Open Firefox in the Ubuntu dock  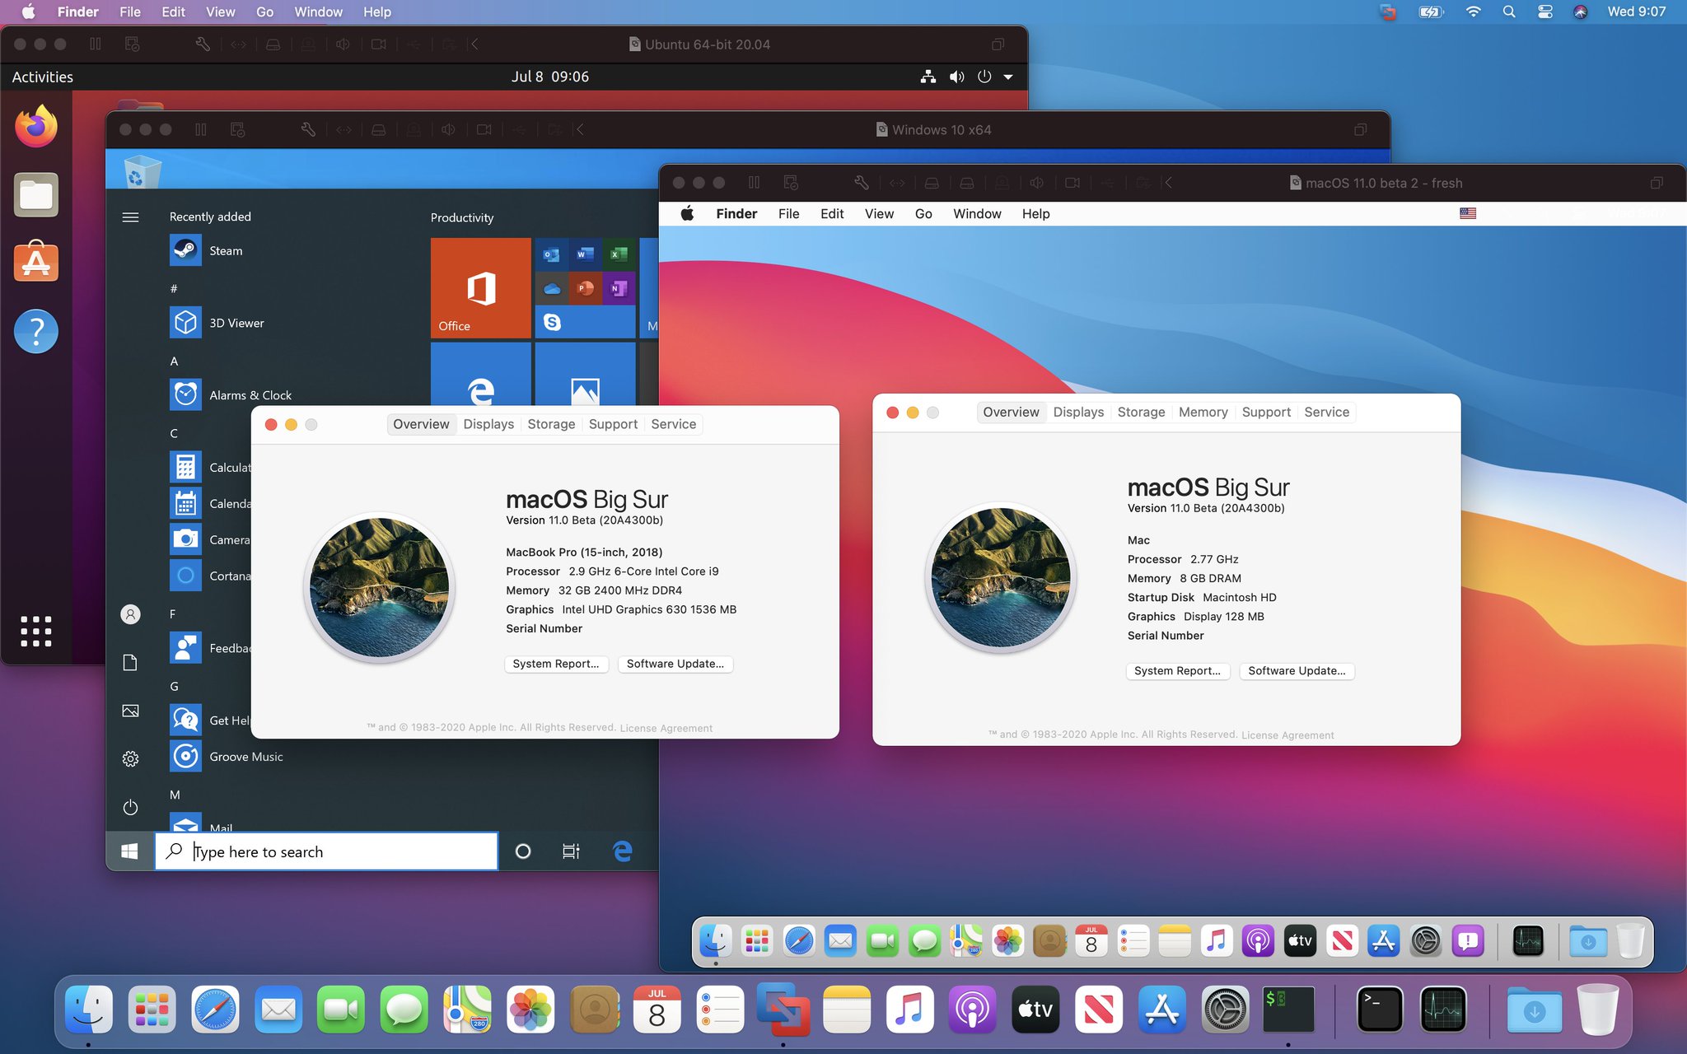tap(36, 126)
